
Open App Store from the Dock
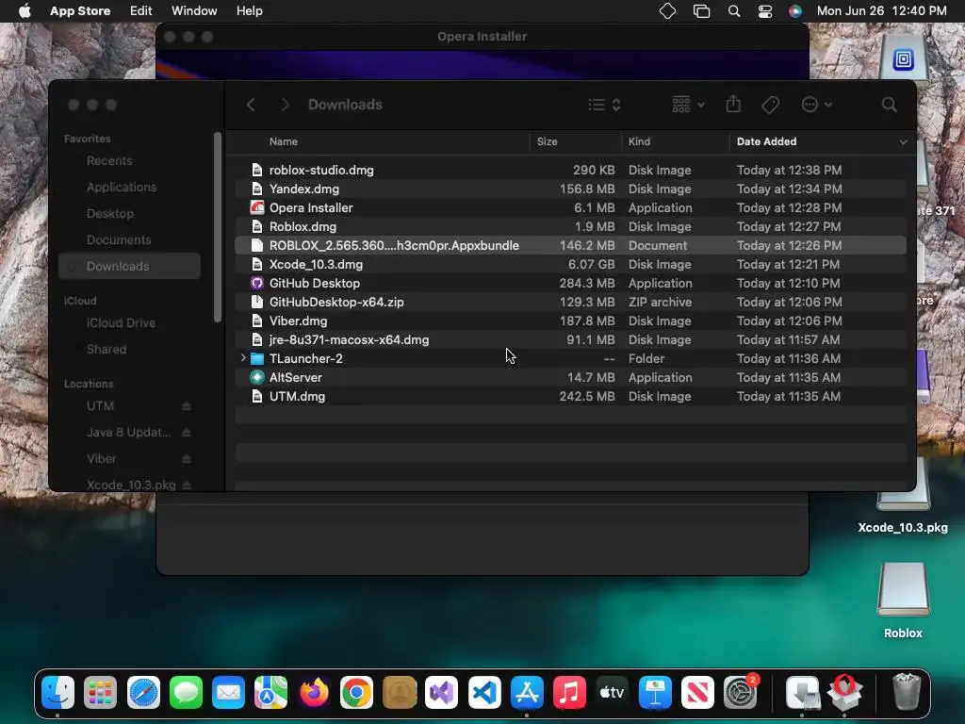[527, 693]
